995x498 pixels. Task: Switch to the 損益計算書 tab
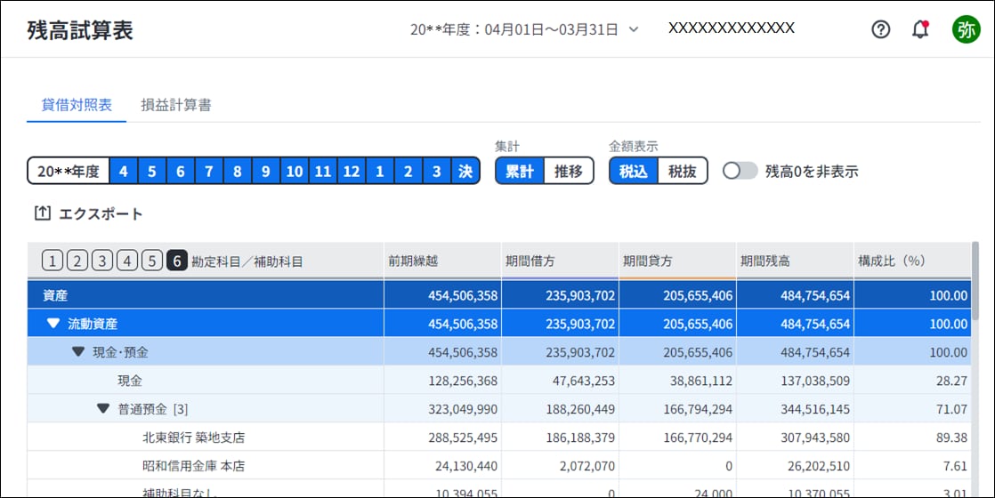[176, 105]
